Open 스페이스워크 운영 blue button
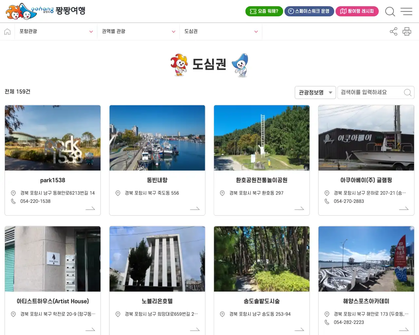 point(309,11)
